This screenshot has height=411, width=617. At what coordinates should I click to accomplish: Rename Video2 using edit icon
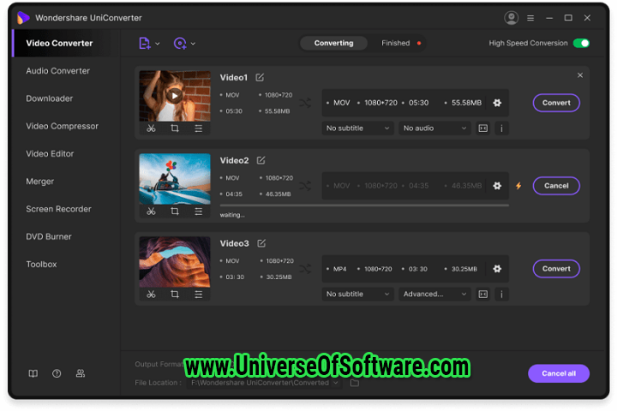261,160
